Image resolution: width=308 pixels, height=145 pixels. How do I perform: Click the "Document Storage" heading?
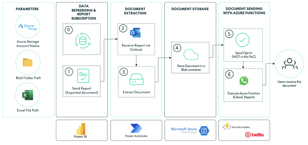click(x=190, y=9)
